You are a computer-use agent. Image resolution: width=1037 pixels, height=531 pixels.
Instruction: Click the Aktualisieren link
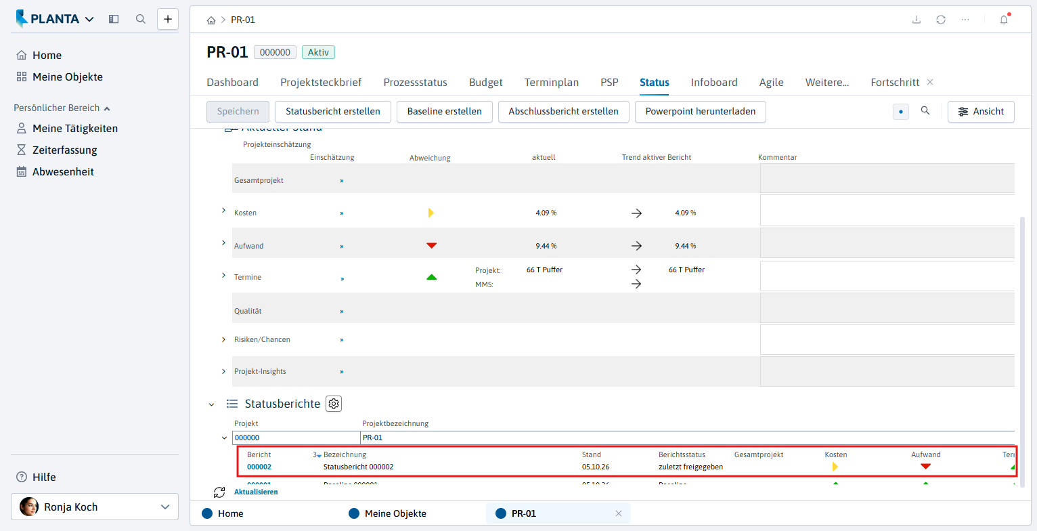pyautogui.click(x=256, y=492)
